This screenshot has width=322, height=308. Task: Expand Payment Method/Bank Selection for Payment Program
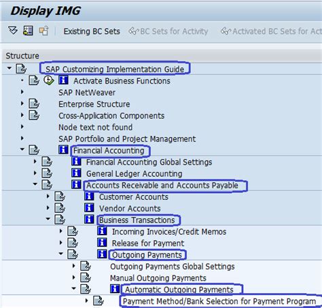[x=86, y=301]
